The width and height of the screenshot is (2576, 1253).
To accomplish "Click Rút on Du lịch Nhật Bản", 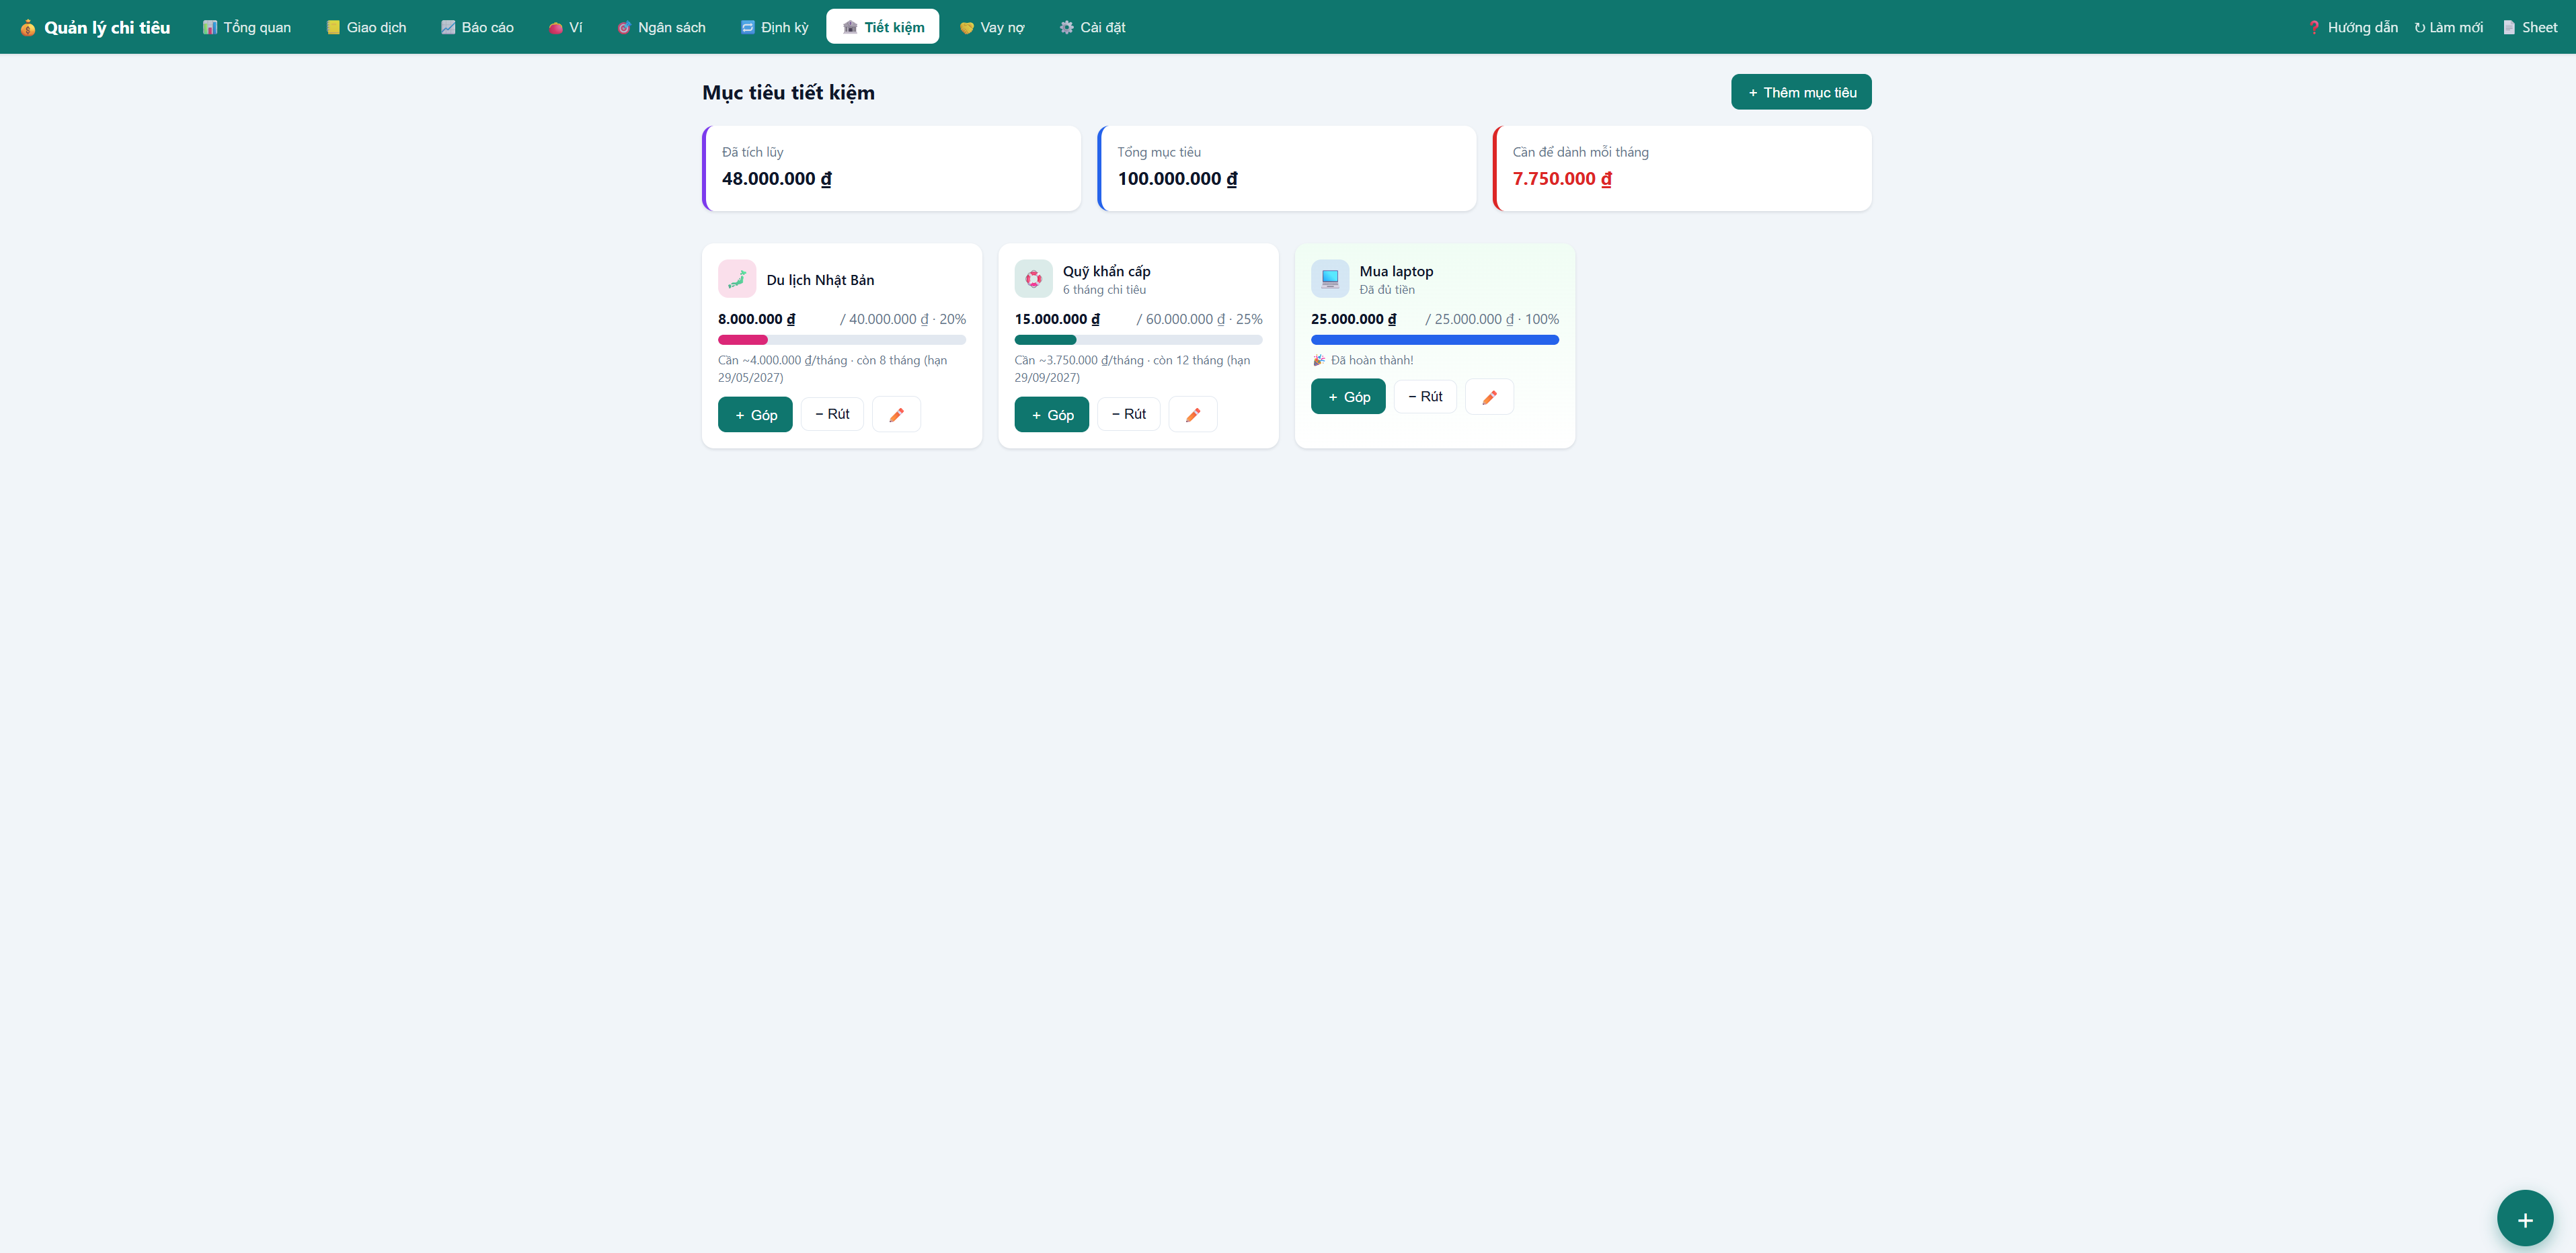I will [x=832, y=414].
